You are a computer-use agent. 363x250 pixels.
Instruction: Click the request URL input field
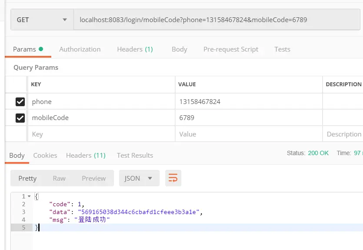coord(217,20)
